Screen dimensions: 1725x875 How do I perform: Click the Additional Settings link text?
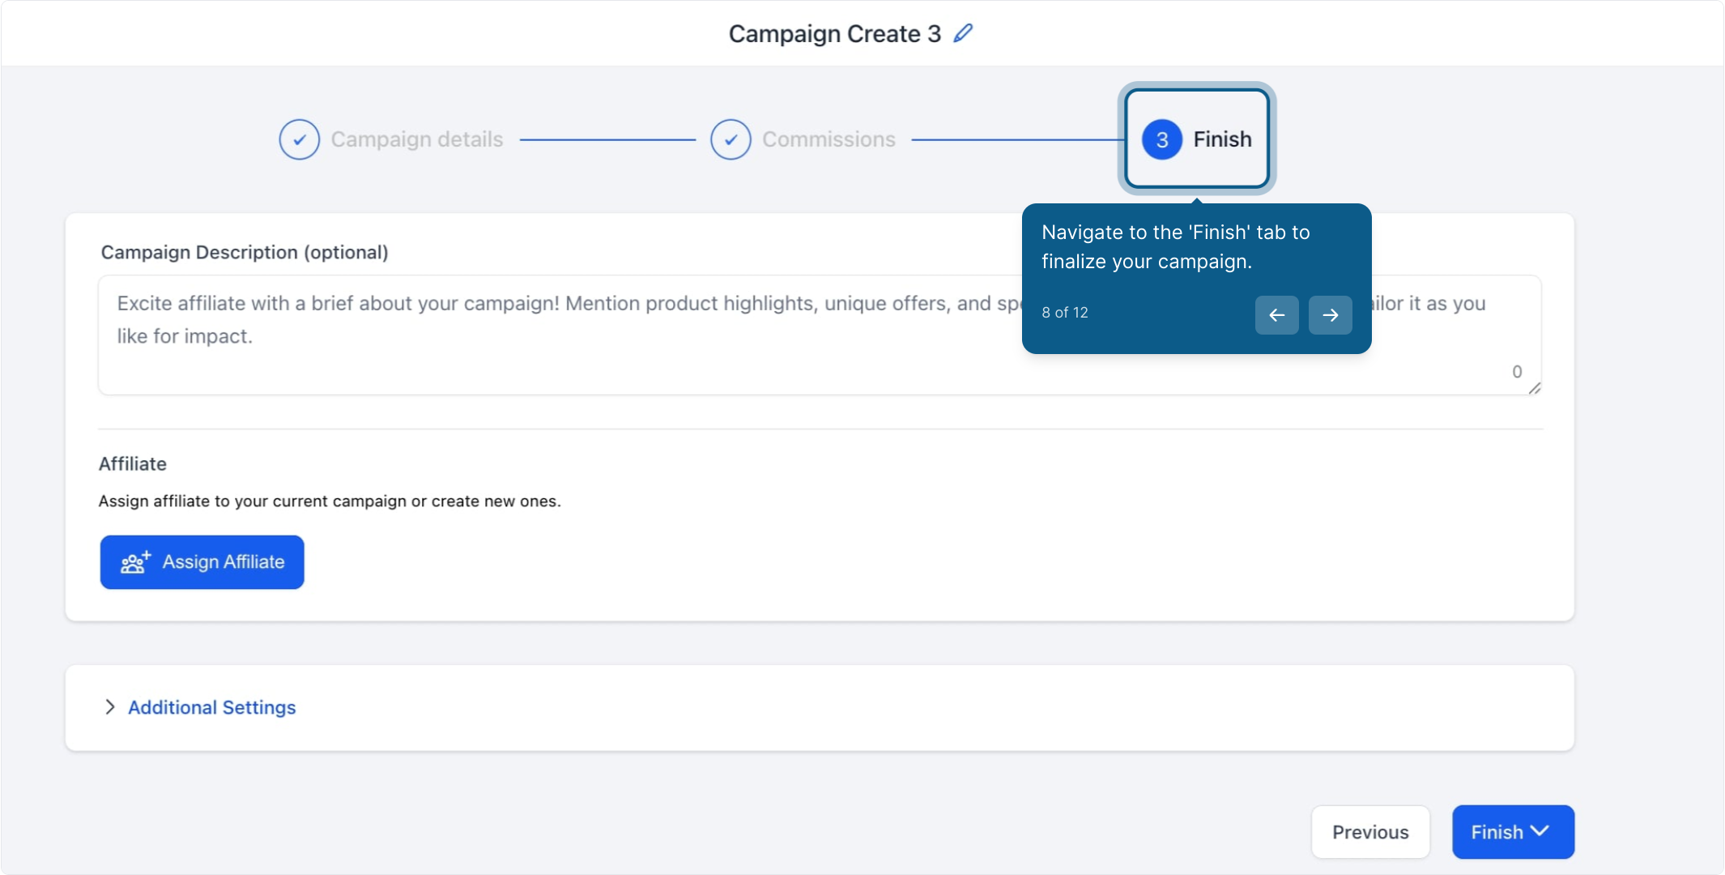click(x=212, y=707)
